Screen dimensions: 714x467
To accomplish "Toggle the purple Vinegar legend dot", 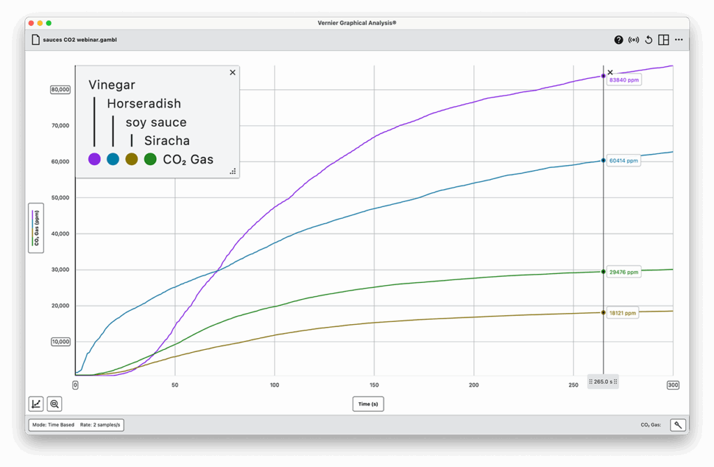I will coord(94,160).
